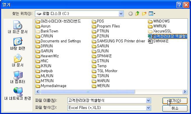Go back with the toolbar back arrow

pos(130,13)
